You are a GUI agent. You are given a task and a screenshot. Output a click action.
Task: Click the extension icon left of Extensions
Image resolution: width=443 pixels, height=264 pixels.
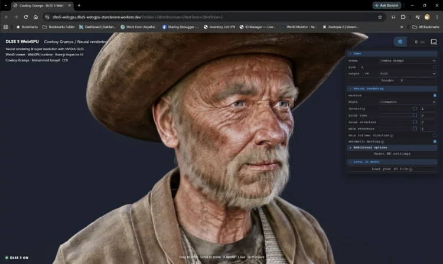(393, 17)
